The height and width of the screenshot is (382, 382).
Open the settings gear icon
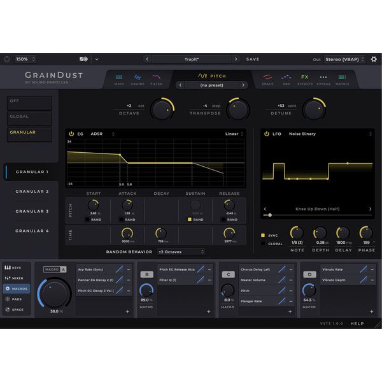tap(374, 59)
